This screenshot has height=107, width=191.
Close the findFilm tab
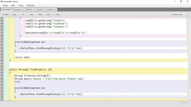55,10
